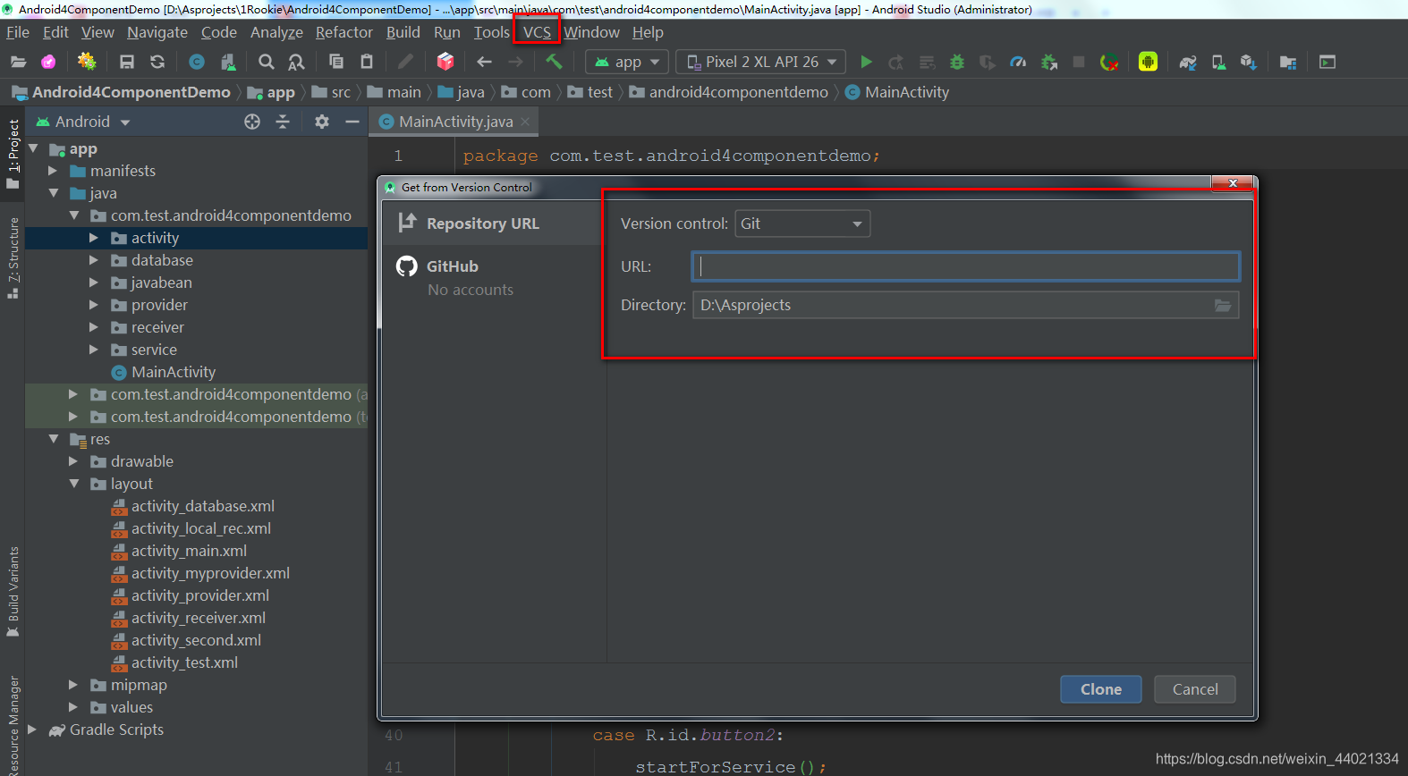Image resolution: width=1408 pixels, height=776 pixels.
Task: Click the SDK Manager cube icon
Action: (1249, 62)
